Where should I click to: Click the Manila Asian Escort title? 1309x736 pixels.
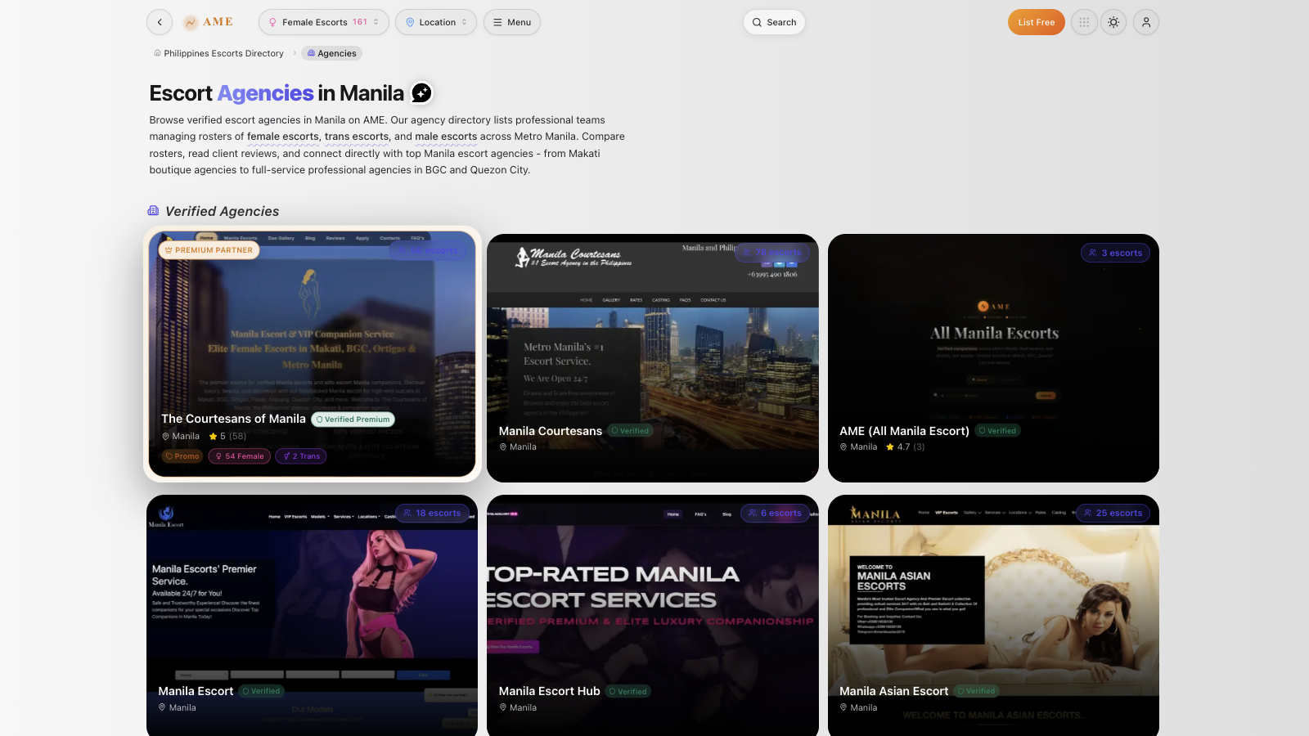pyautogui.click(x=894, y=691)
